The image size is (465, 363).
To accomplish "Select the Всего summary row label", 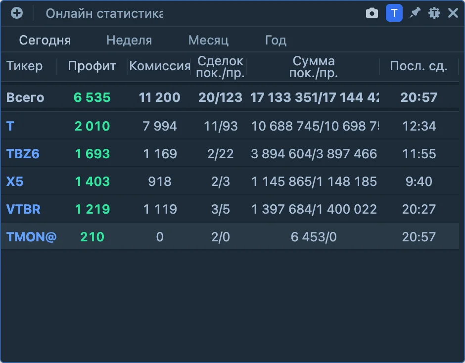I will [25, 97].
